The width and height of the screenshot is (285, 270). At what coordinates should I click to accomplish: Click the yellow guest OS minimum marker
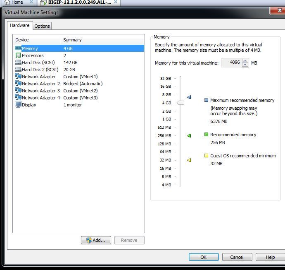click(x=189, y=160)
